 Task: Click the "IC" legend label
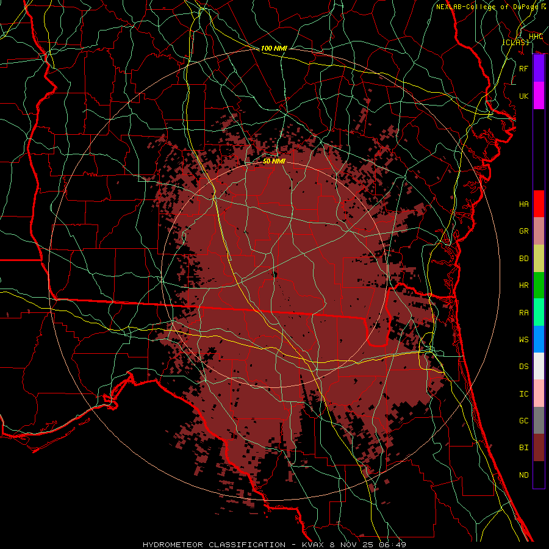point(523,394)
